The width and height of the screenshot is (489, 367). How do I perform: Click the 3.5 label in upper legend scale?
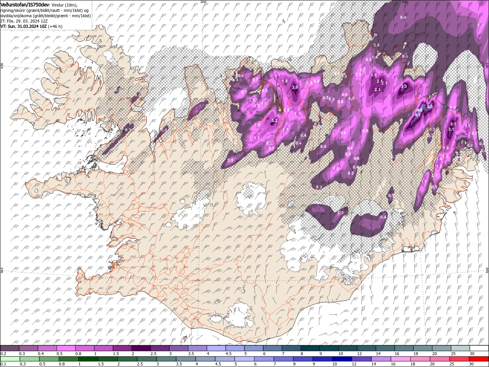(191, 354)
